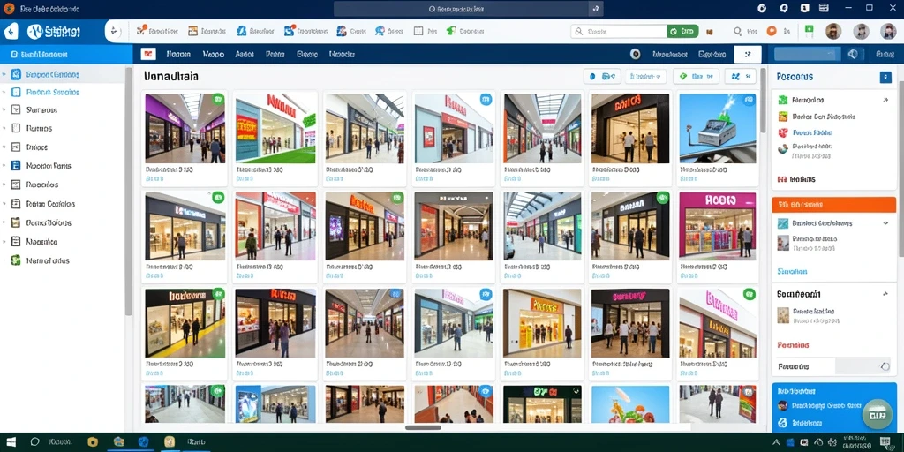Toggle the green badge on the second row's third thumbnail

click(397, 197)
